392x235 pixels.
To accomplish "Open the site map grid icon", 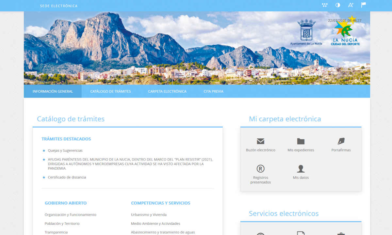I will tap(324, 5).
